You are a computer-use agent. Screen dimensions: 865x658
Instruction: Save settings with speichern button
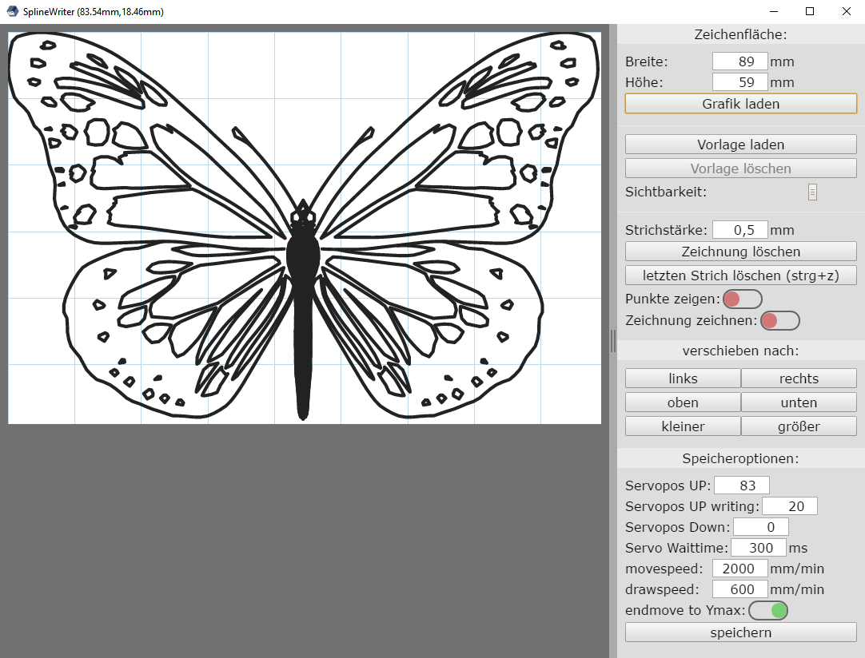click(x=740, y=632)
